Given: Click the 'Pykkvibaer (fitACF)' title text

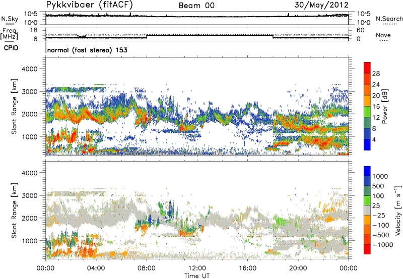Looking at the screenshot, I should 90,5.
